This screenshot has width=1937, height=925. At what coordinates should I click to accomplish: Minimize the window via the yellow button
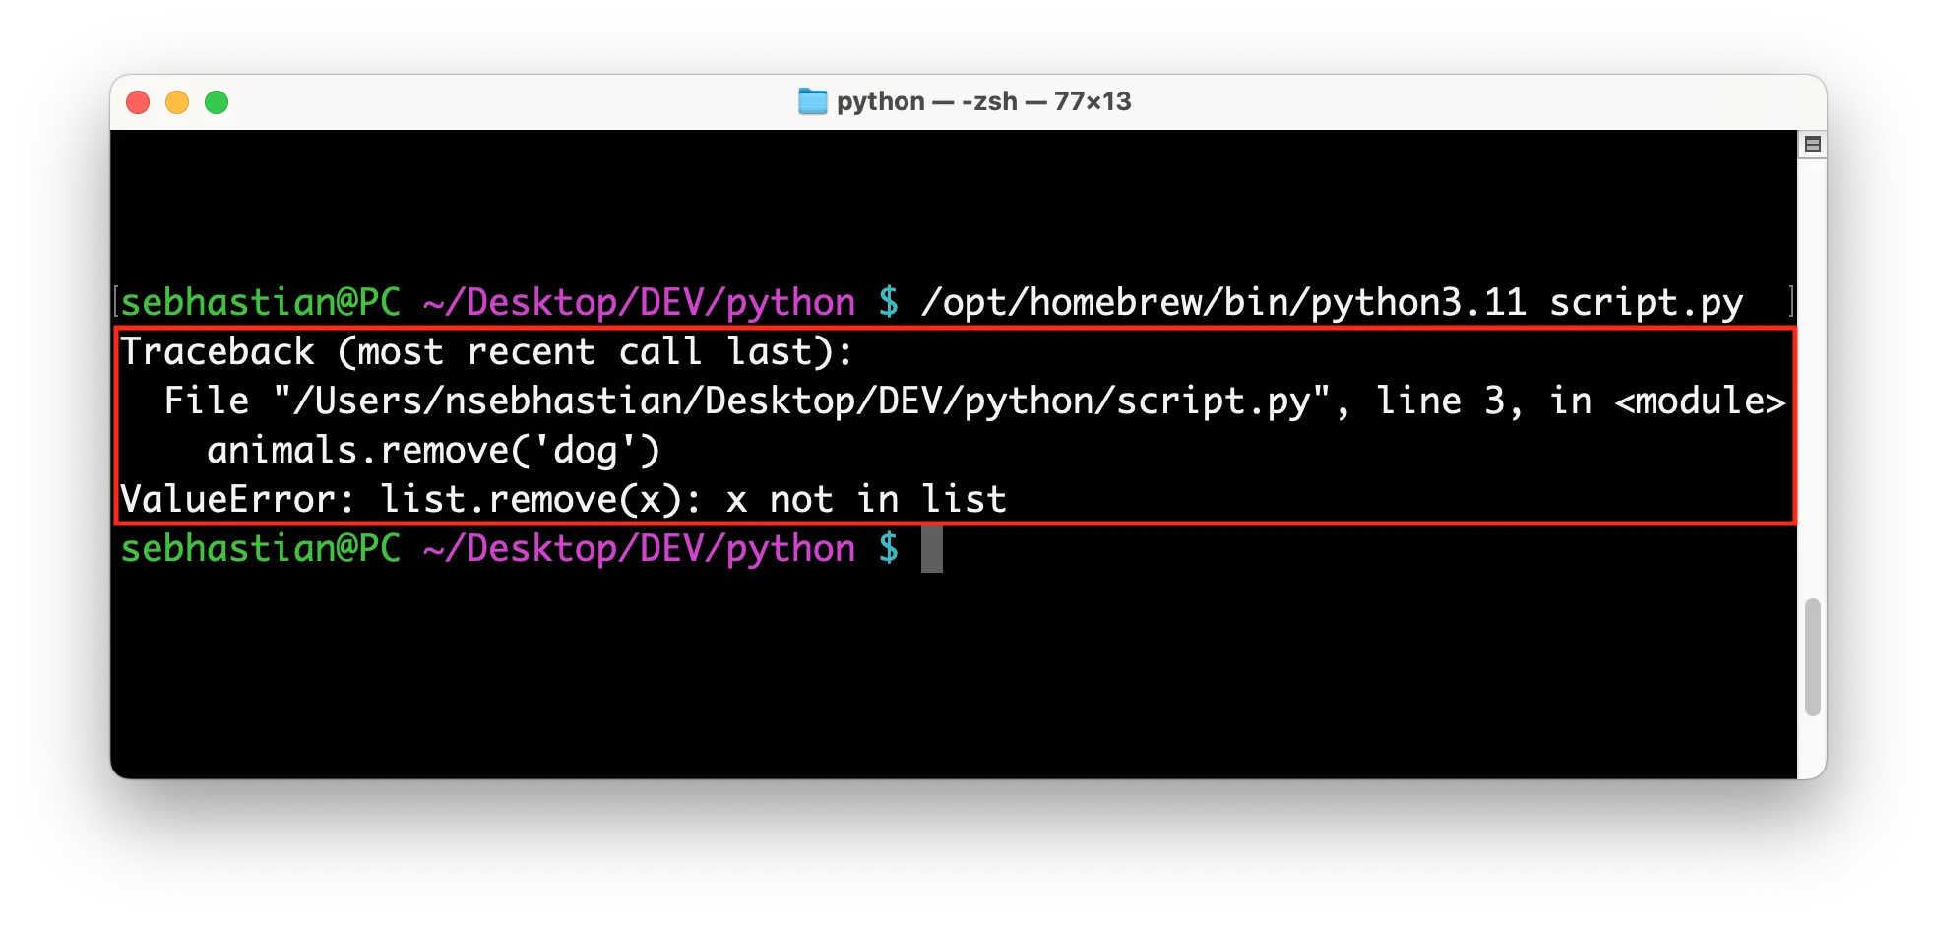(x=177, y=101)
